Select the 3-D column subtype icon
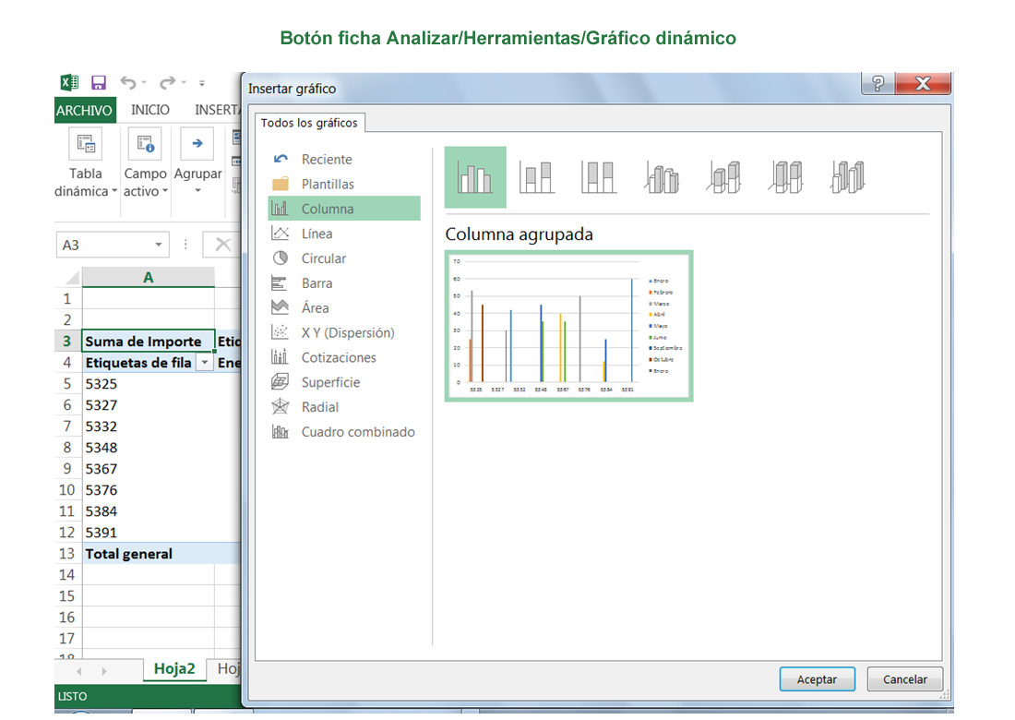1015x720 pixels. pyautogui.click(x=848, y=177)
